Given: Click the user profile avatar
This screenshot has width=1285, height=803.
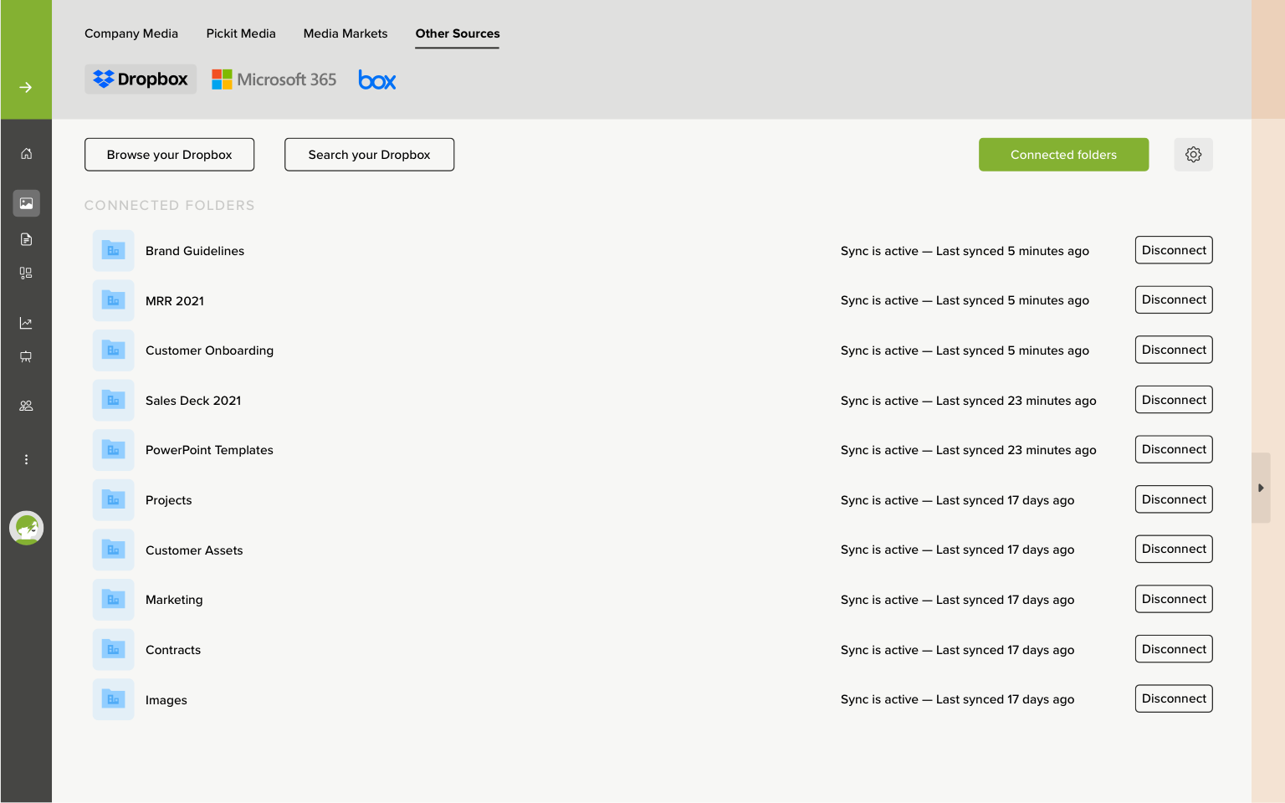Looking at the screenshot, I should [26, 528].
